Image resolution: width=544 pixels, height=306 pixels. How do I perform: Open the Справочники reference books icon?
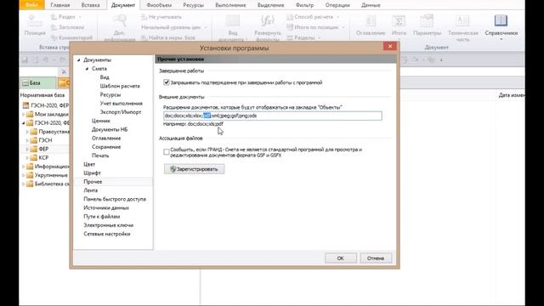click(x=501, y=20)
